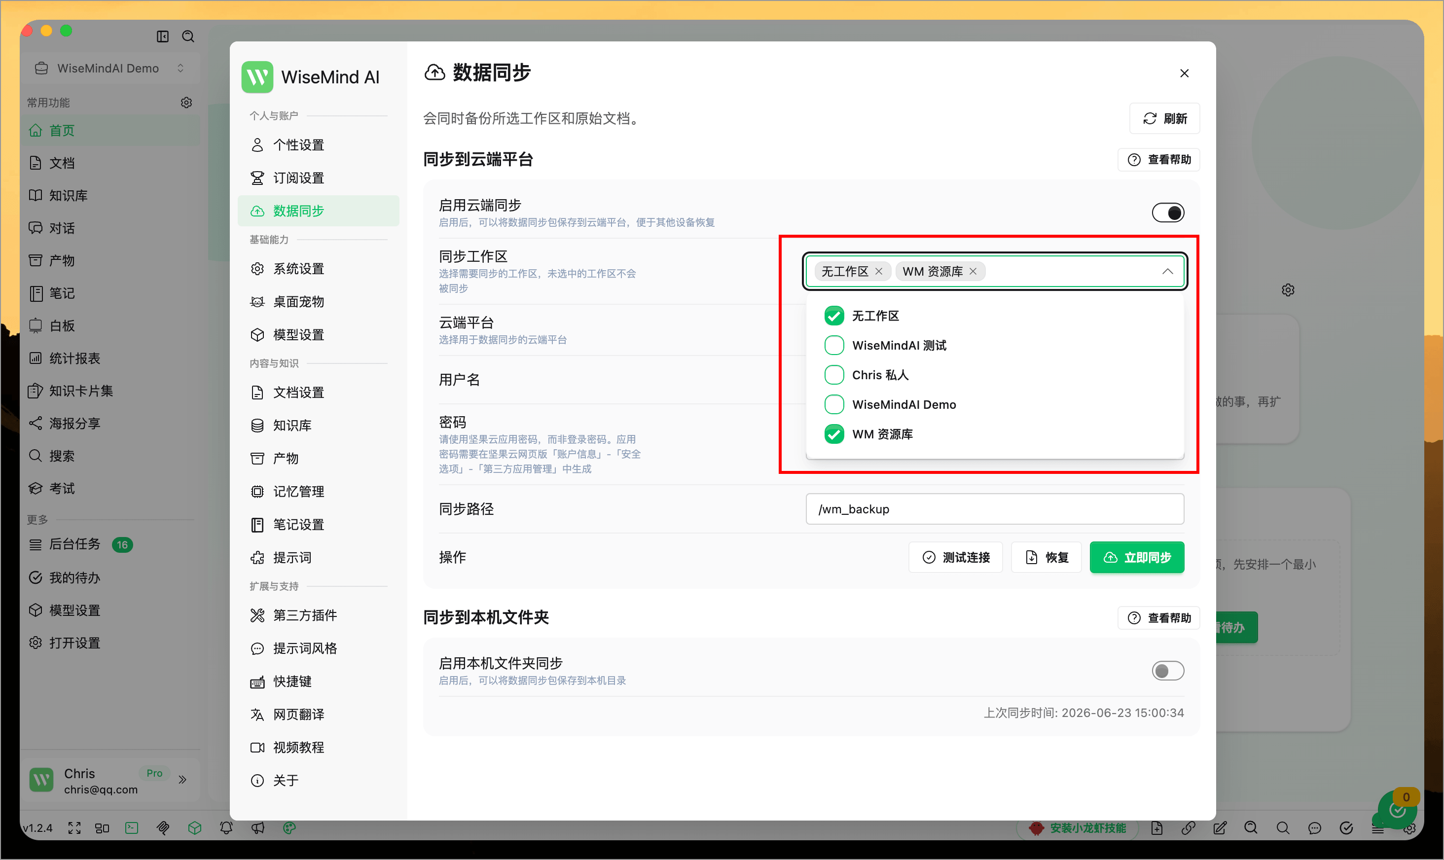Open the green palette theme icon
1444x860 pixels.
tap(289, 828)
